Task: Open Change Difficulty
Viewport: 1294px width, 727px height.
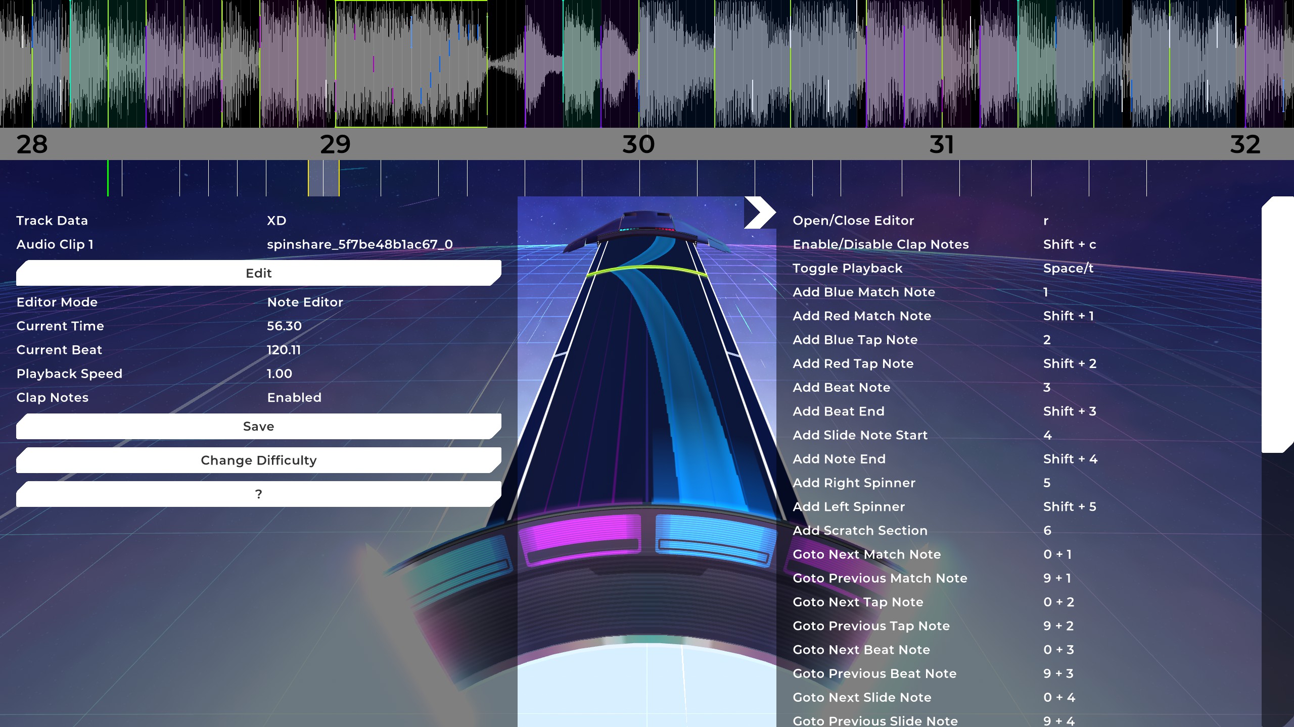Action: coord(258,460)
